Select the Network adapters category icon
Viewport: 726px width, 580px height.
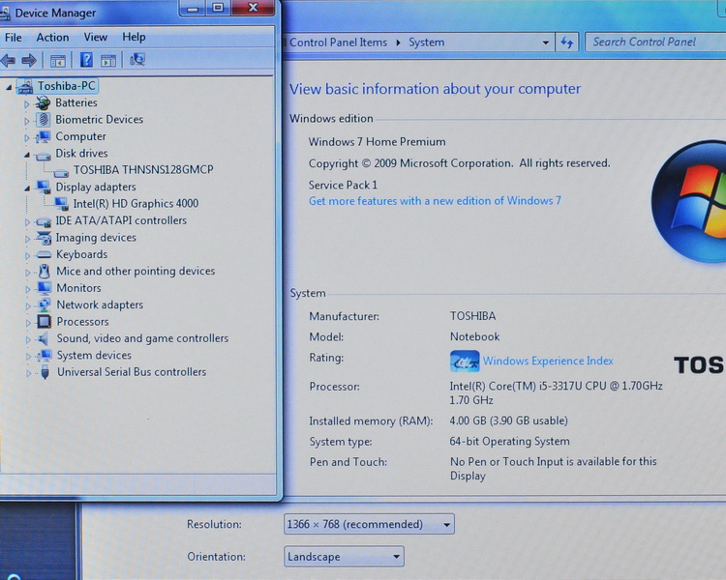tap(44, 304)
